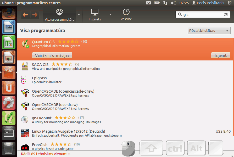Select the gISOMount disc icon
The width and height of the screenshot is (234, 157).
point(25,120)
